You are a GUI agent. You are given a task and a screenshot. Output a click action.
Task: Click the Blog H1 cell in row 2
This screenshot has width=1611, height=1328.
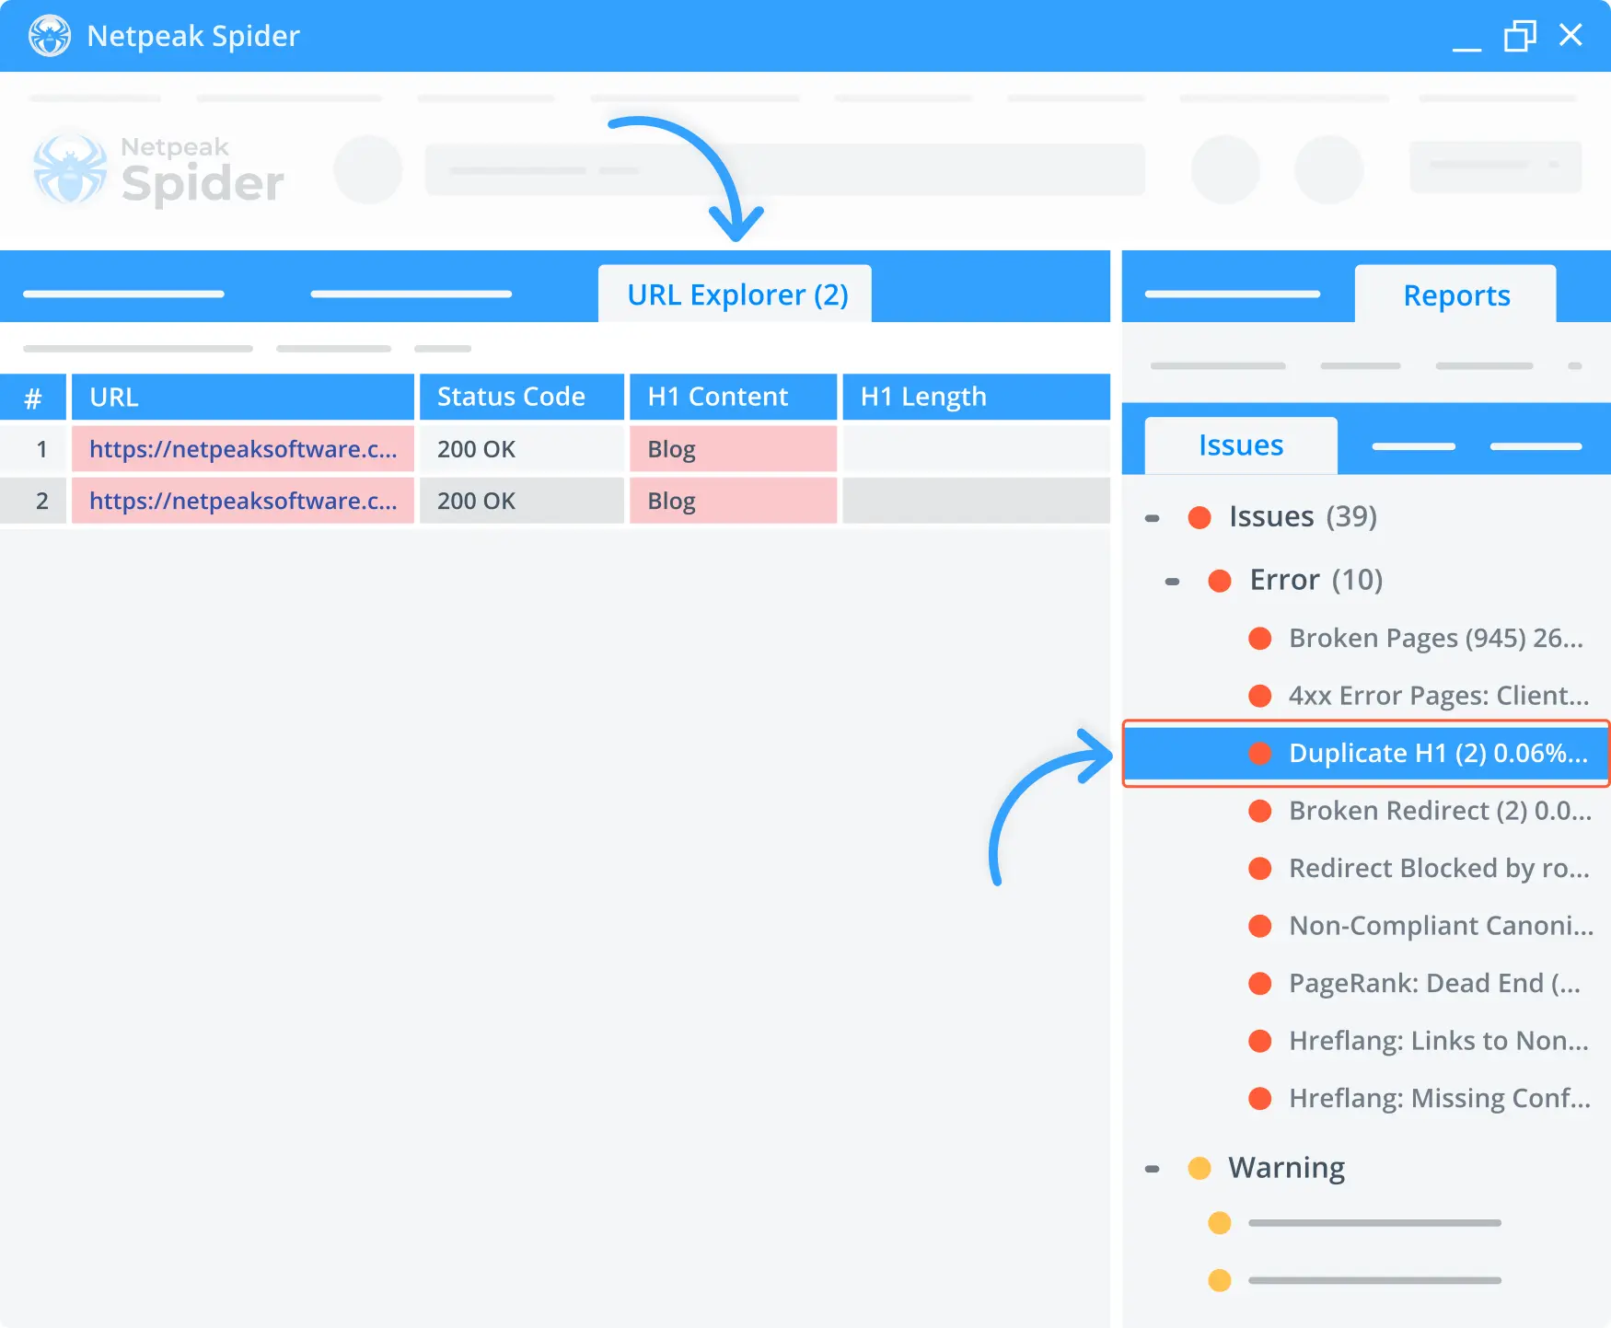coord(733,501)
